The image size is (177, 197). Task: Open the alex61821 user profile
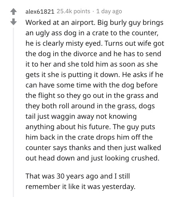point(40,12)
